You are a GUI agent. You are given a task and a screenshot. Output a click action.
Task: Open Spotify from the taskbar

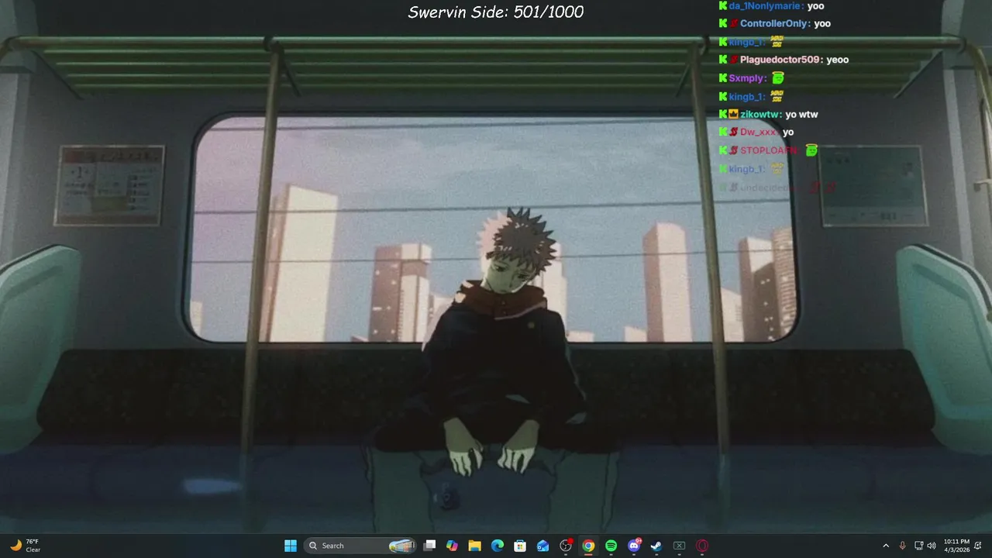click(611, 546)
